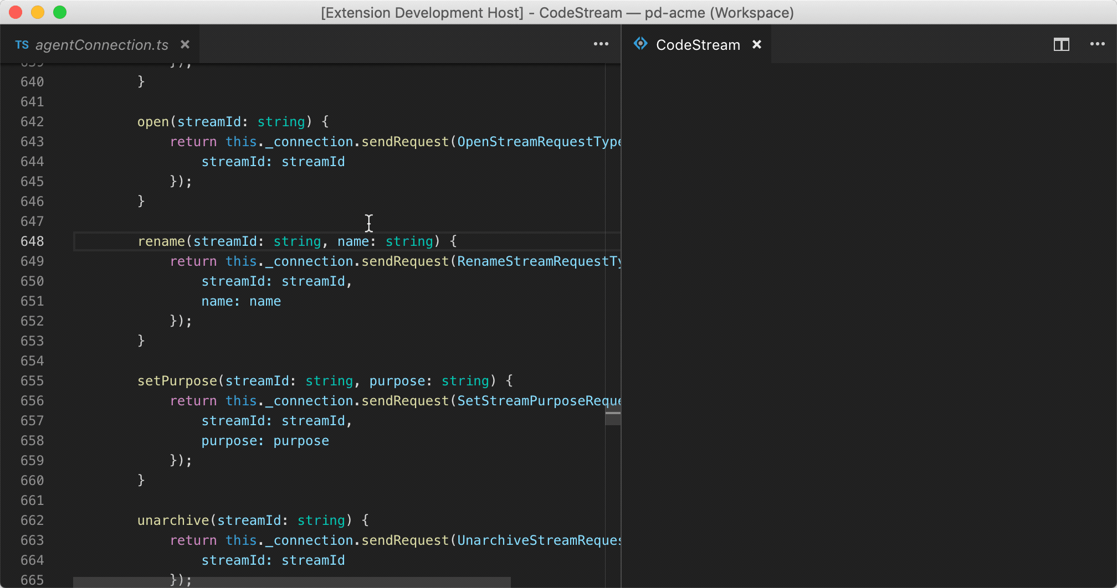Click line number 655 in the gutter
This screenshot has height=588, width=1117.
(32, 380)
